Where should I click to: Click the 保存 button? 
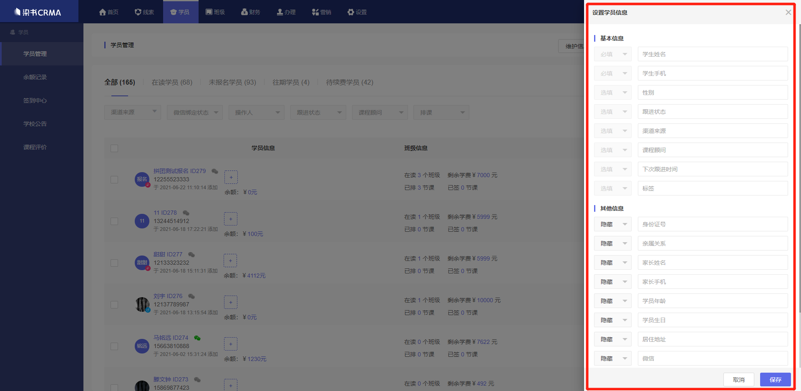tap(776, 380)
